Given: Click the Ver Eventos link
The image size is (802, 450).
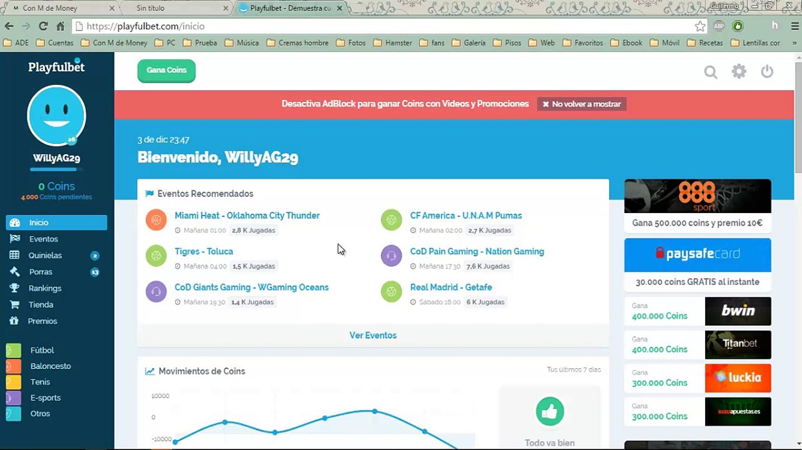Looking at the screenshot, I should tap(373, 336).
